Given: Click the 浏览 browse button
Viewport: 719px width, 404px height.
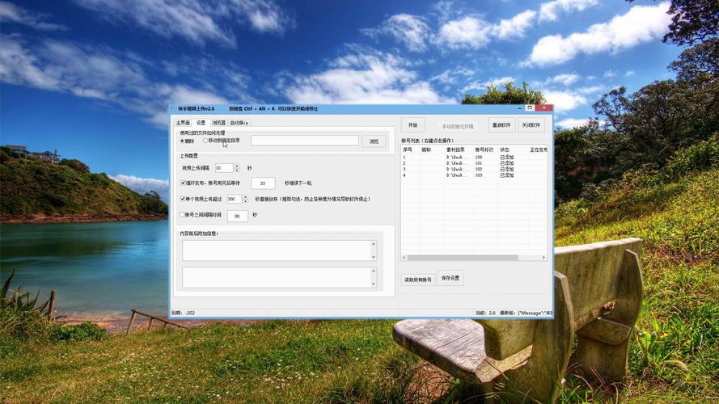Looking at the screenshot, I should point(374,141).
